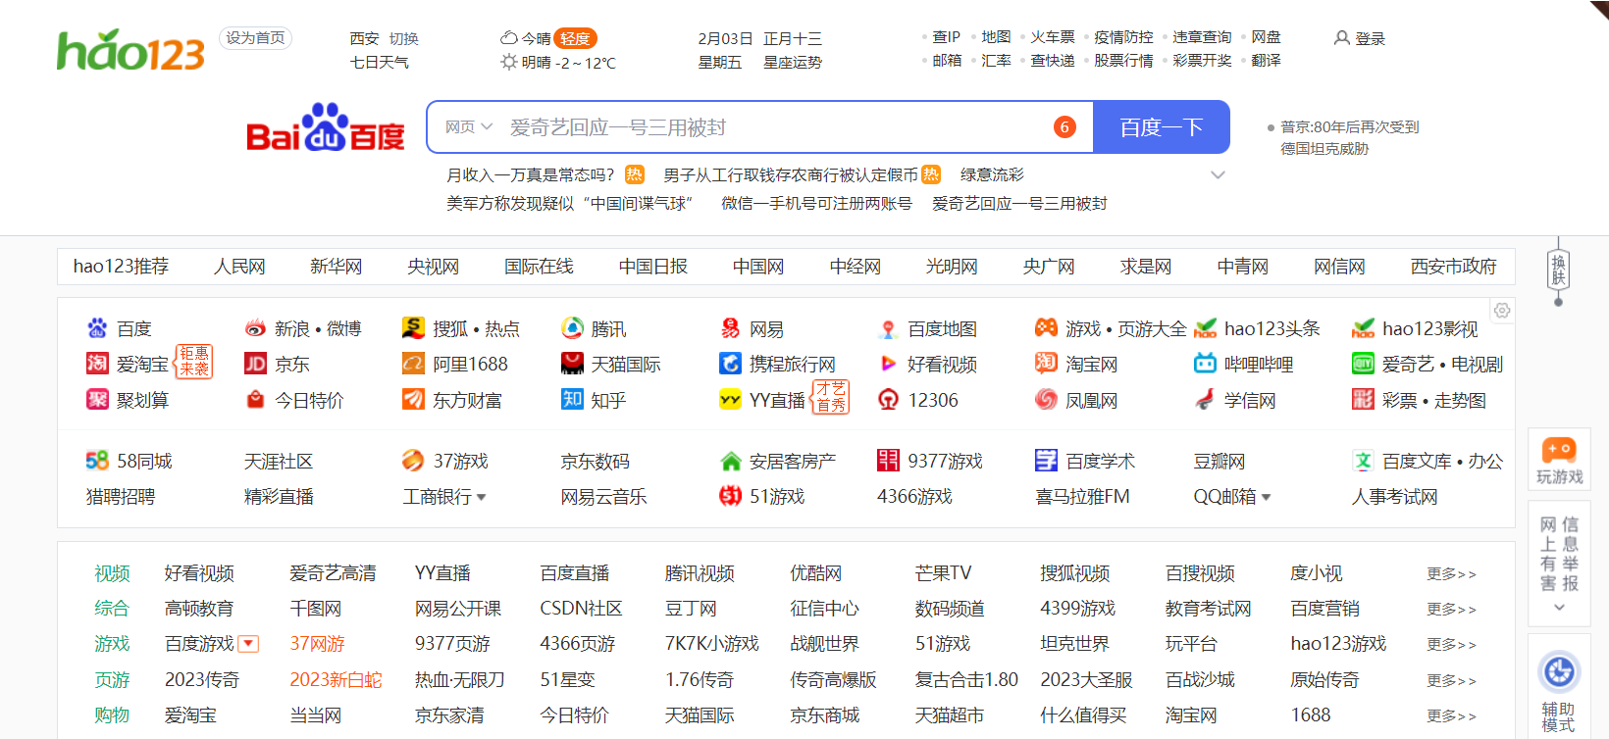1609x739 pixels.
Task: Open the 人事考试网 link
Action: (1394, 497)
